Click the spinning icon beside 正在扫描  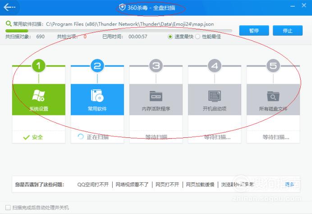[81, 137]
